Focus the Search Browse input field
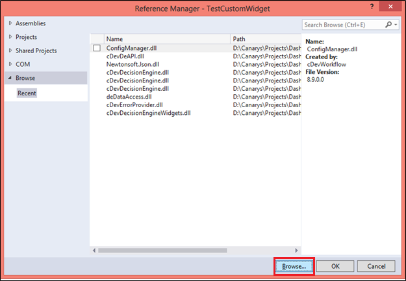This screenshot has width=406, height=281. [344, 25]
